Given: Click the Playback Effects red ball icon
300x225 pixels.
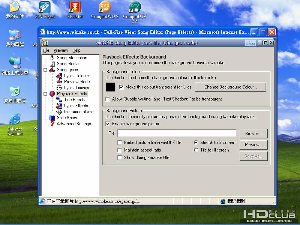Looking at the screenshot, I should click(x=52, y=94).
